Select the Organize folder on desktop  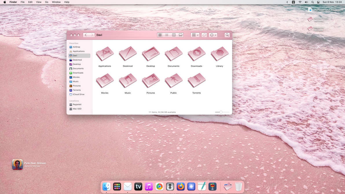pyautogui.click(x=316, y=29)
